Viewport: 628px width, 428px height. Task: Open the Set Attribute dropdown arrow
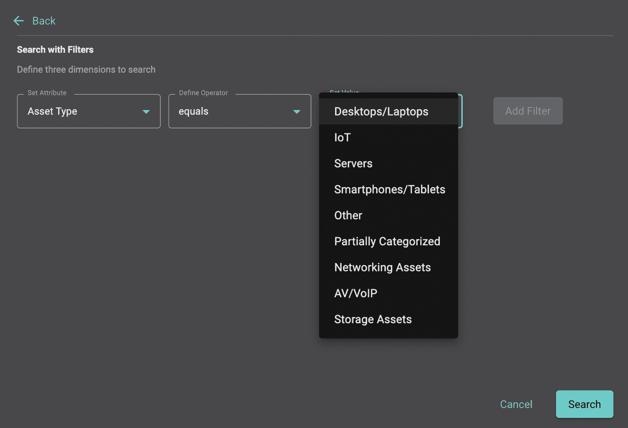146,111
